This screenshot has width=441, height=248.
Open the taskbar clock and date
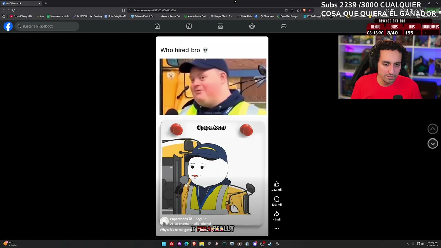[432, 244]
